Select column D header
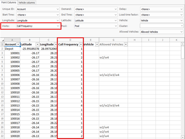This screenshot has height=139, width=185. click(71, 40)
